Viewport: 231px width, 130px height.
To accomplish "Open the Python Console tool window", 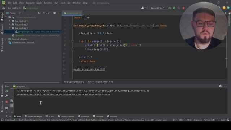I will click(x=66, y=116).
